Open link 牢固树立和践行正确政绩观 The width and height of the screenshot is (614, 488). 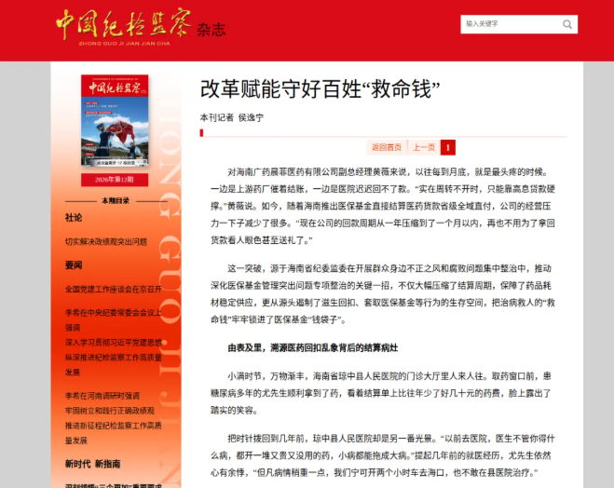pos(110,411)
